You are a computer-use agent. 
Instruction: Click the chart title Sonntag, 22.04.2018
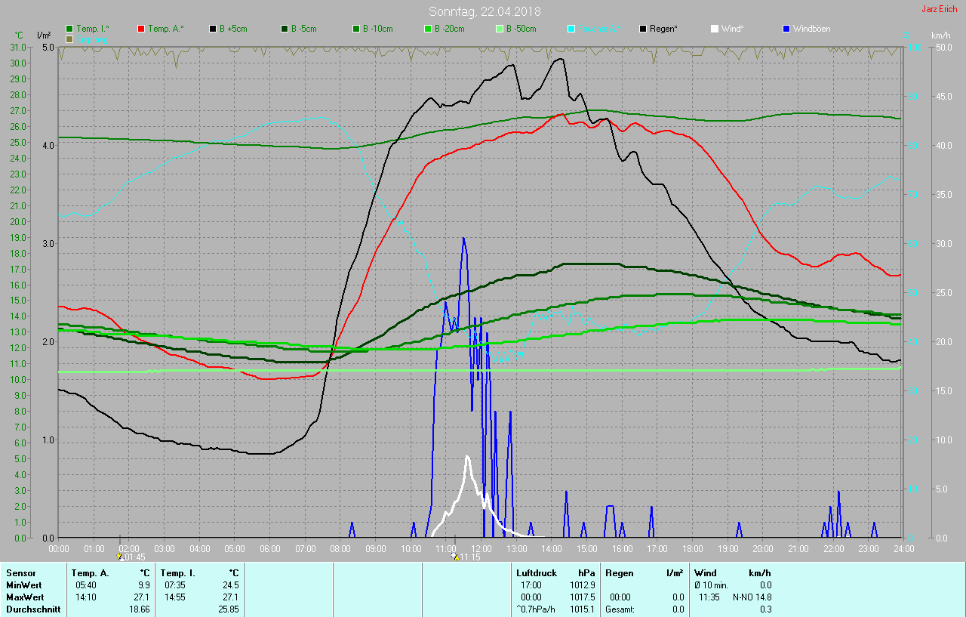[485, 11]
